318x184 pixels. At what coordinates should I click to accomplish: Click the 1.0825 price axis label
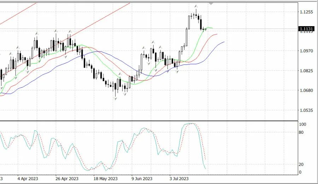[x=306, y=71]
